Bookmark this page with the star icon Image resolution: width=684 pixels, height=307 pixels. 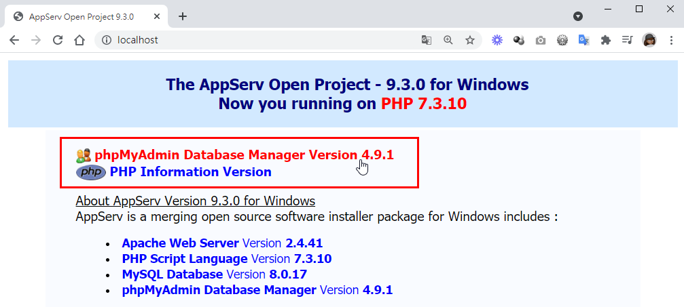point(470,40)
